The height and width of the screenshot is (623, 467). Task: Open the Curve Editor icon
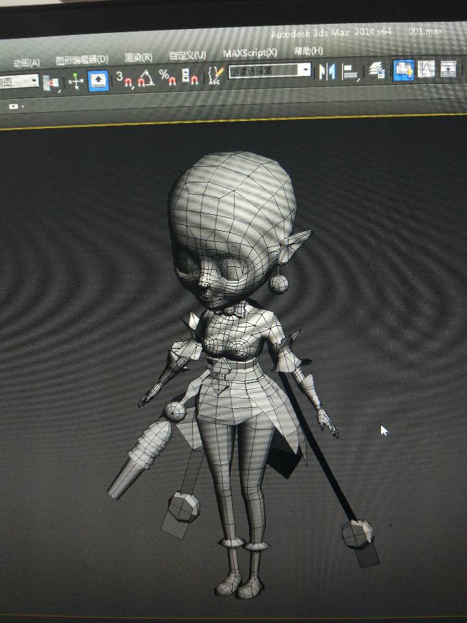click(426, 69)
